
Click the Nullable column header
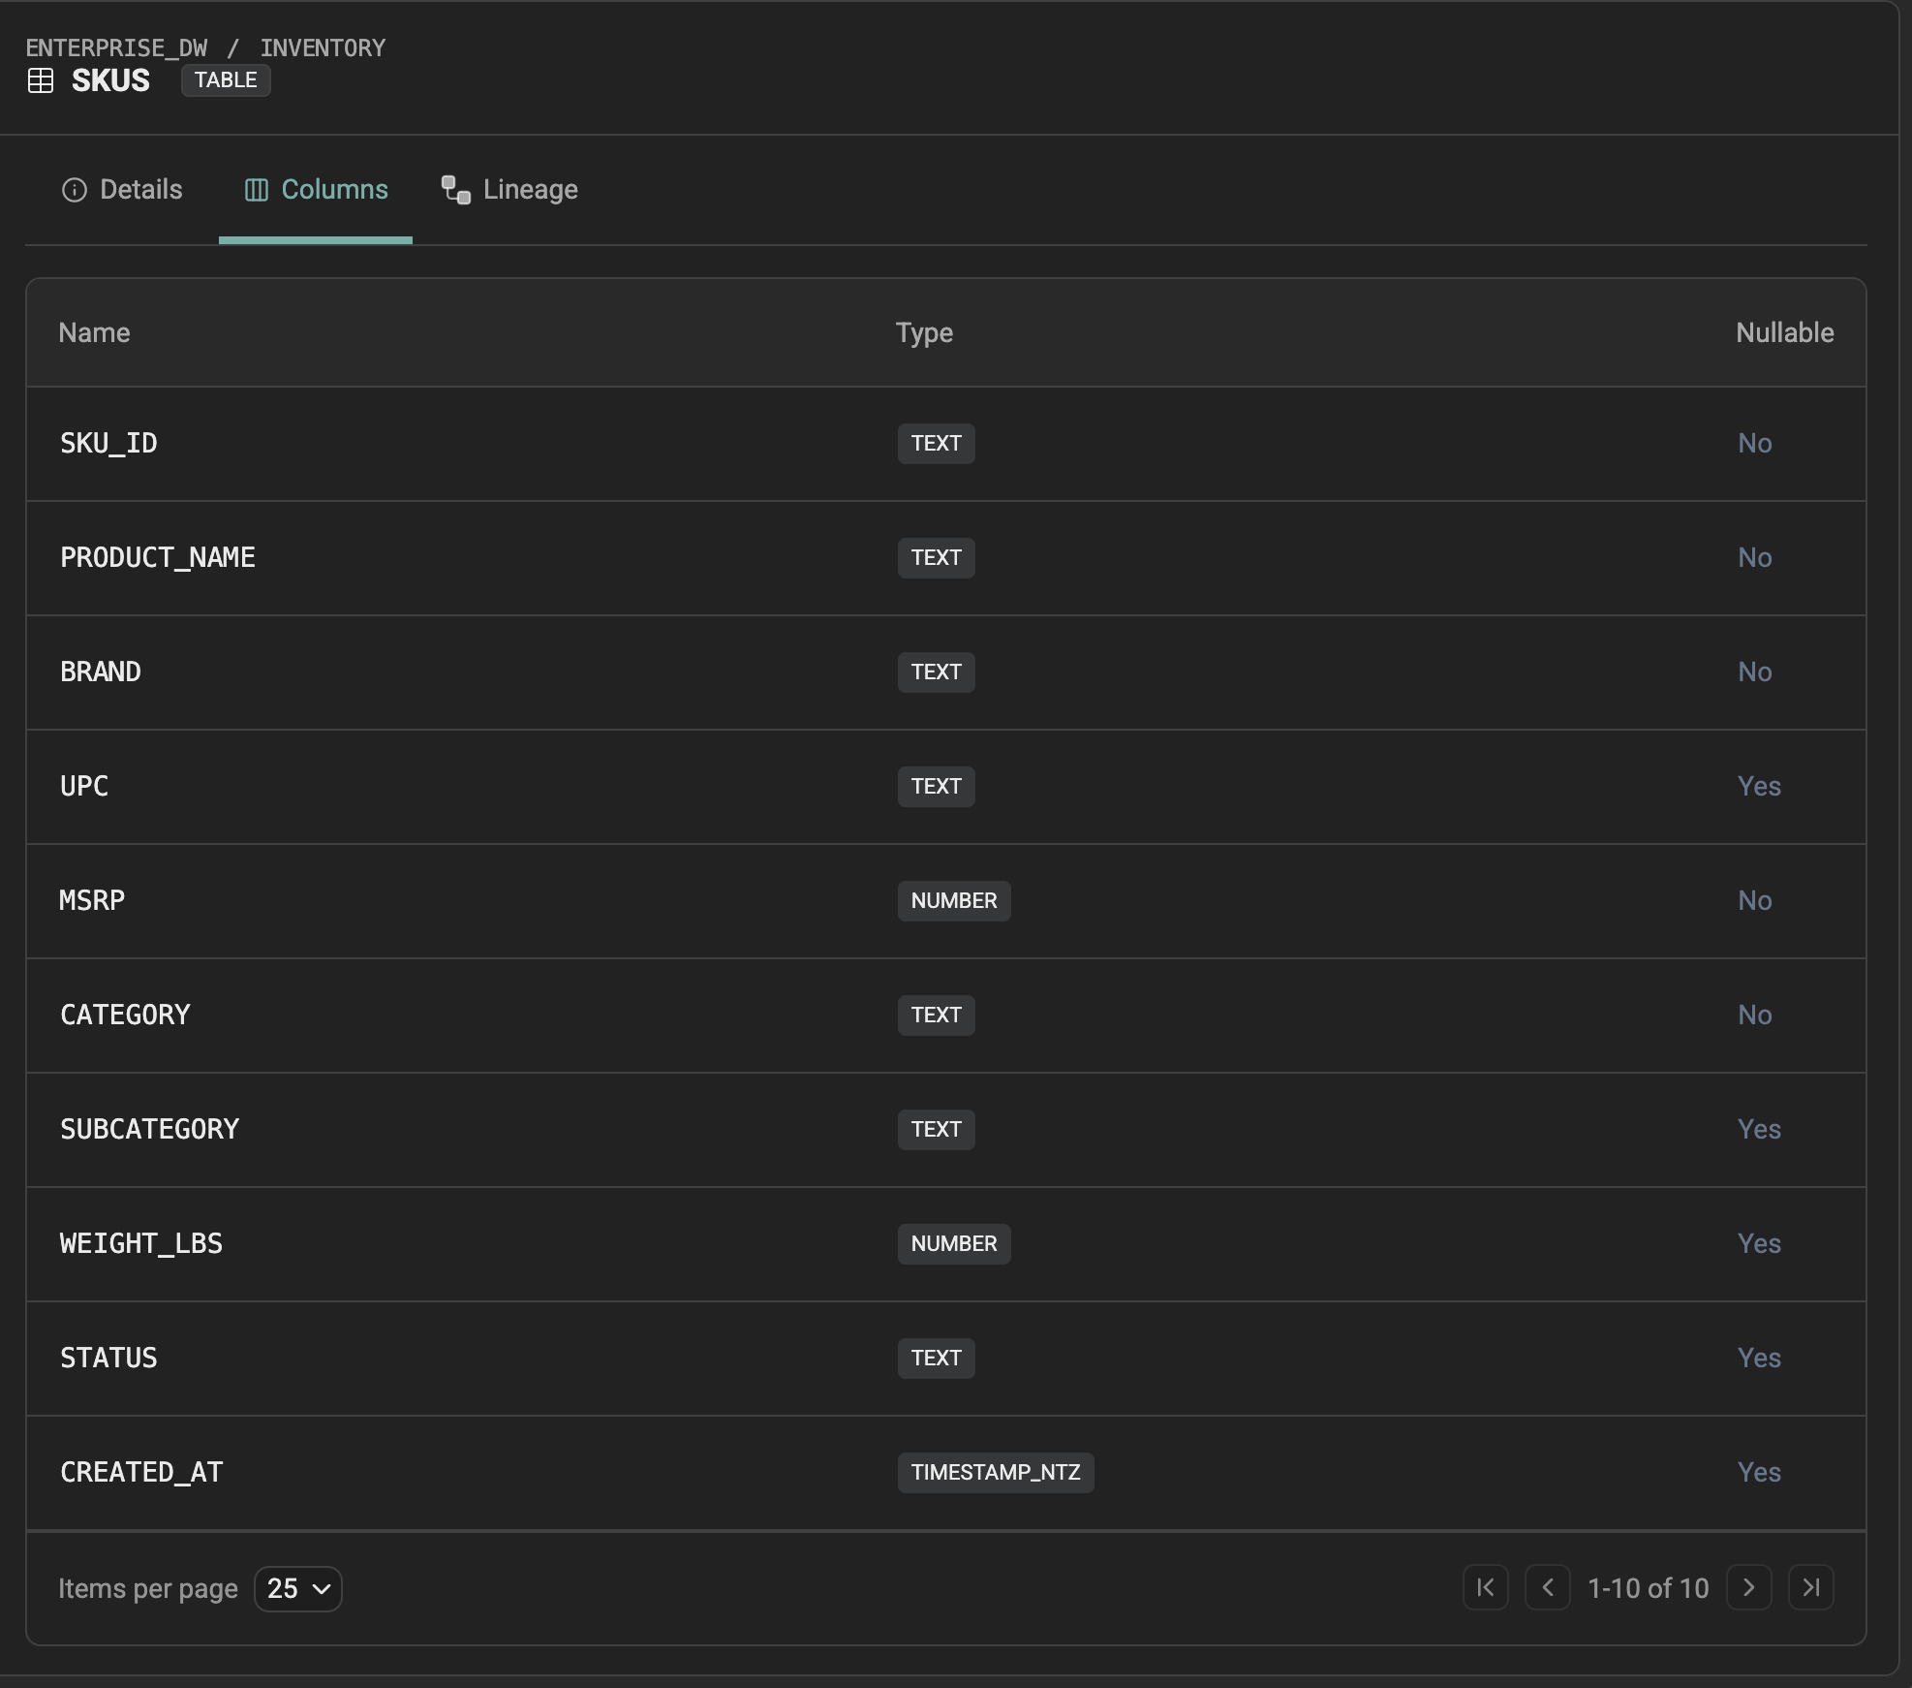click(1784, 332)
